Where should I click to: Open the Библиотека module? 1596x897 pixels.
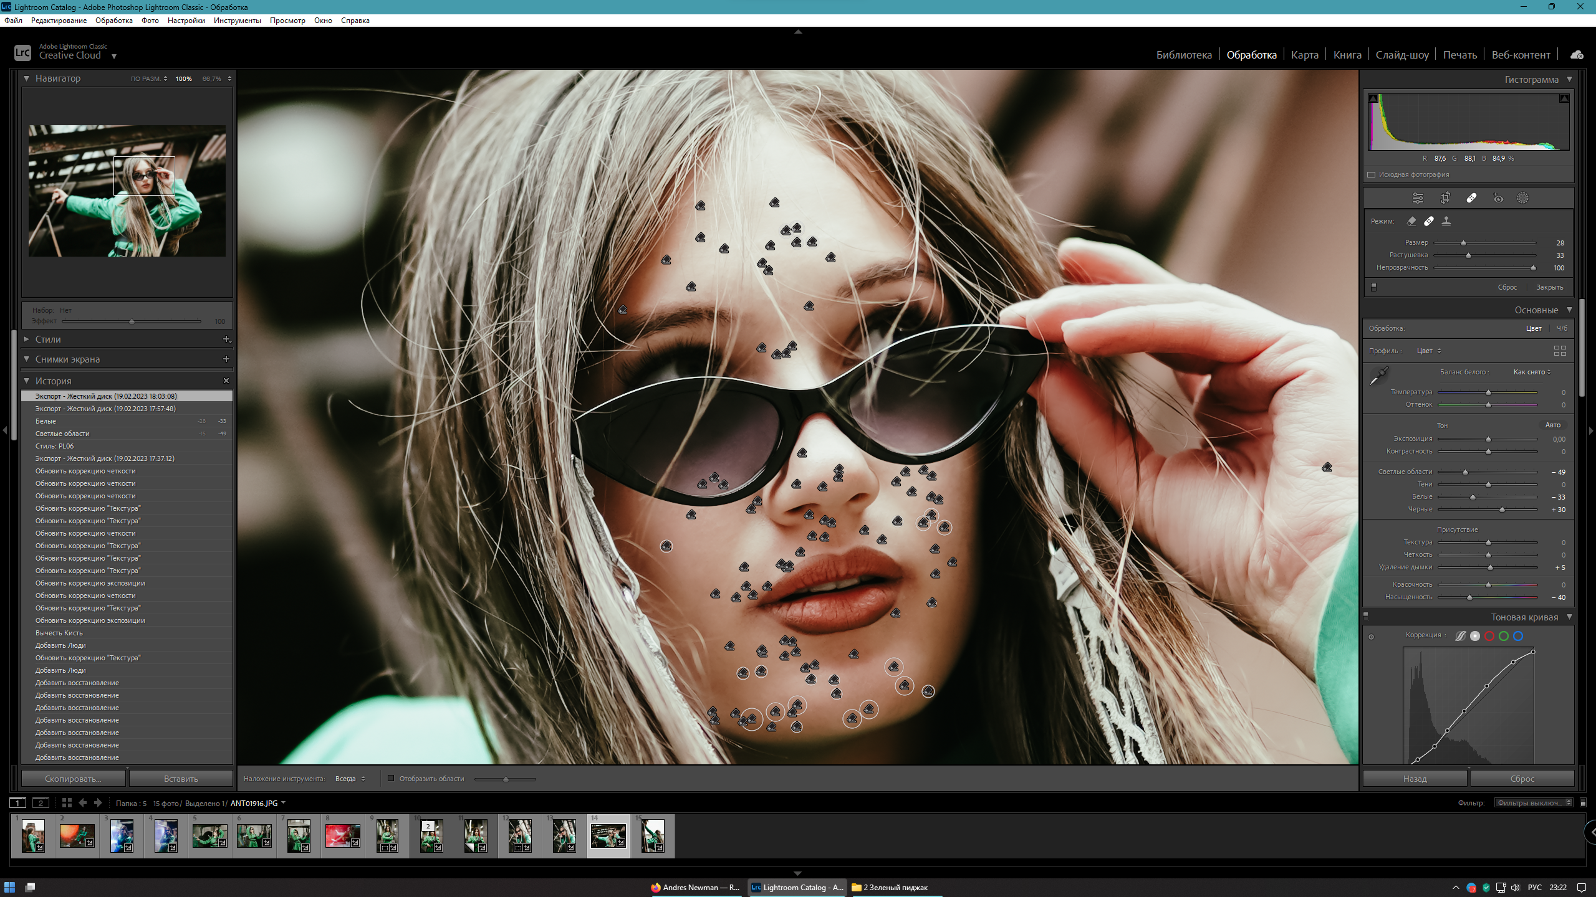(x=1183, y=55)
